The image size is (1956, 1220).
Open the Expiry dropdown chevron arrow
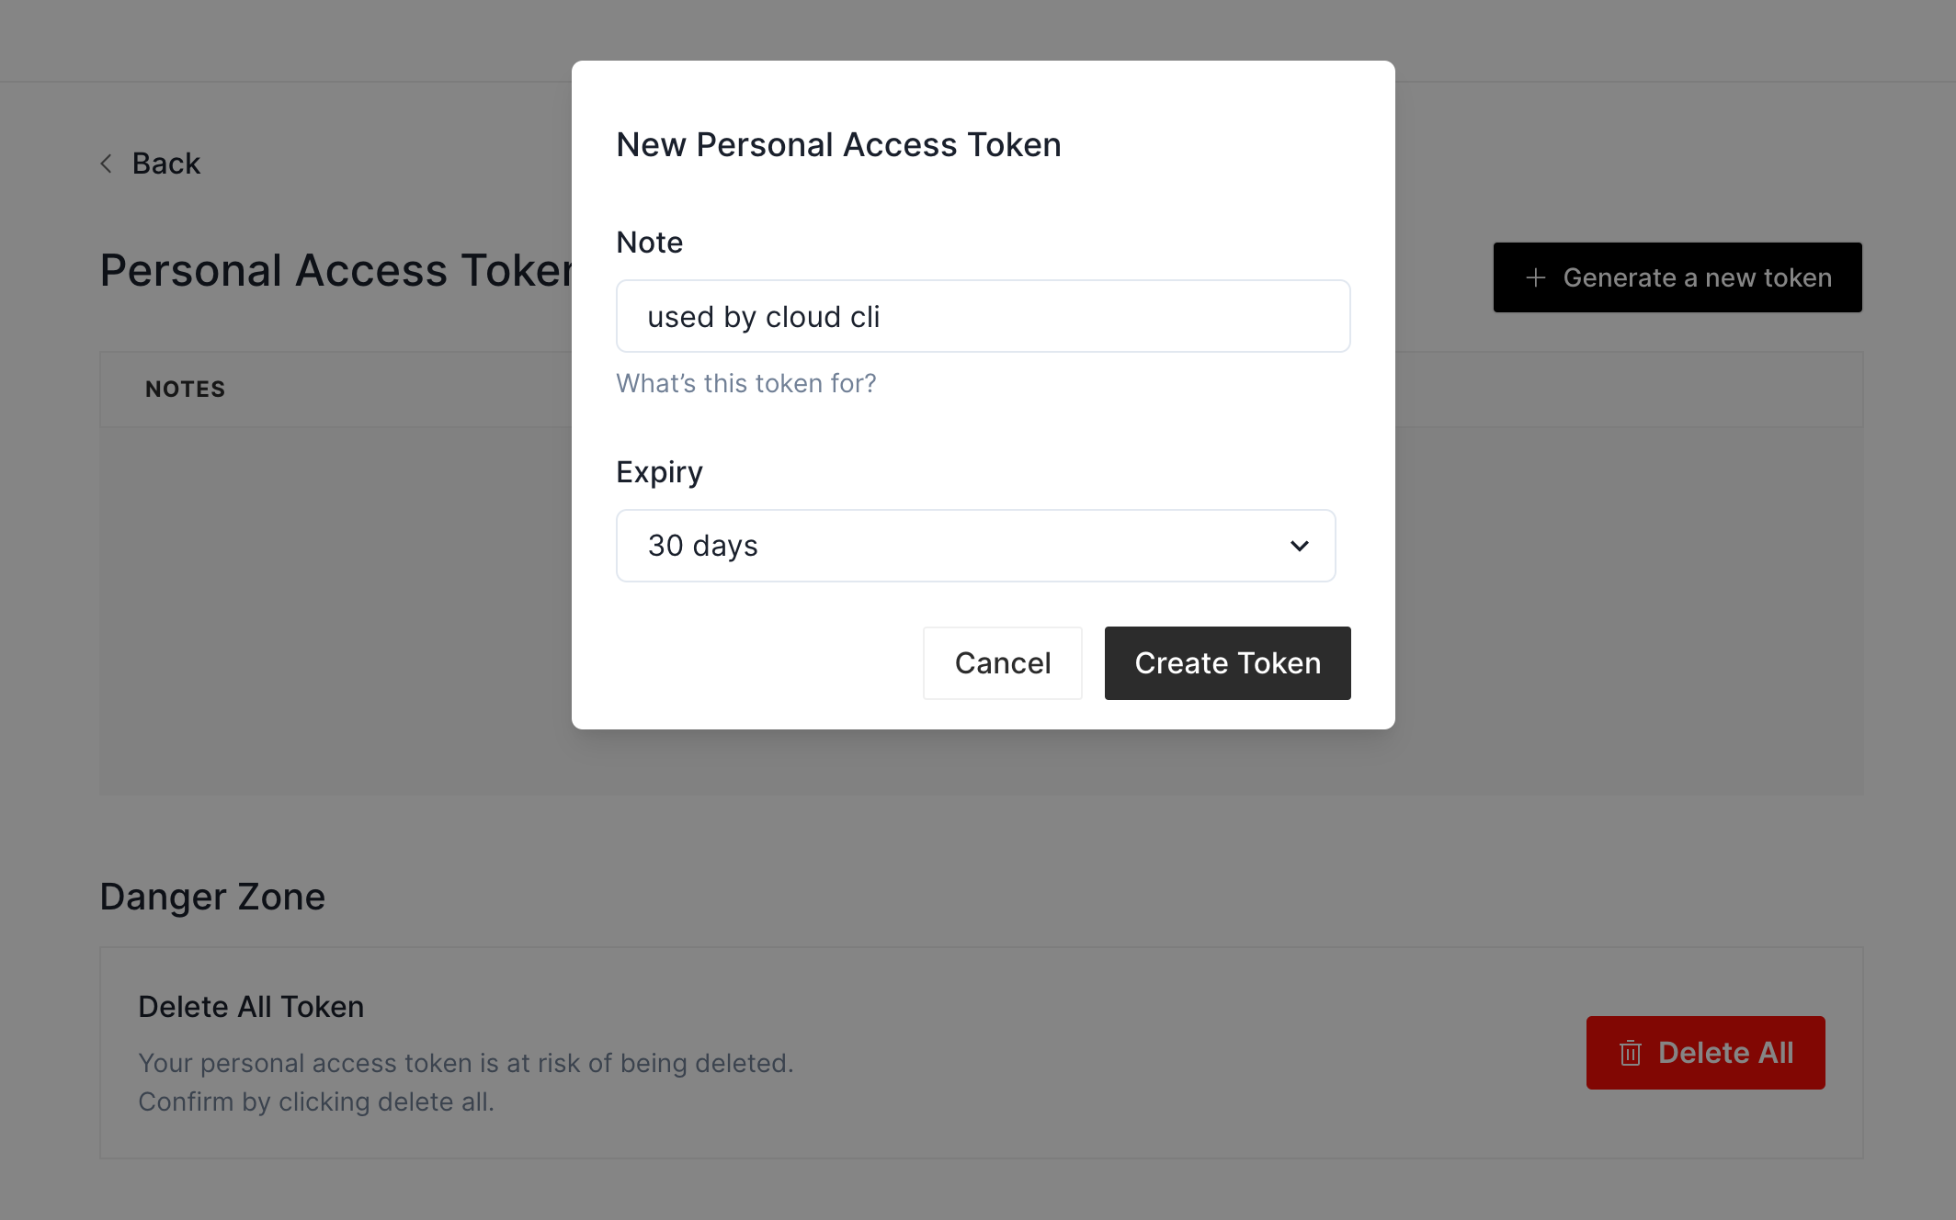click(1299, 546)
